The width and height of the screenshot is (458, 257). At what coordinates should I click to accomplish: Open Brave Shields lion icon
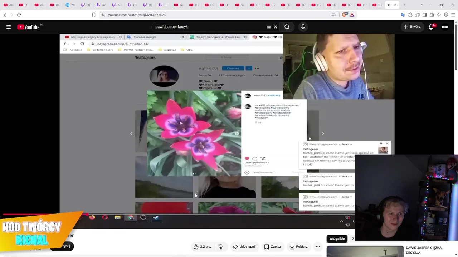345,15
